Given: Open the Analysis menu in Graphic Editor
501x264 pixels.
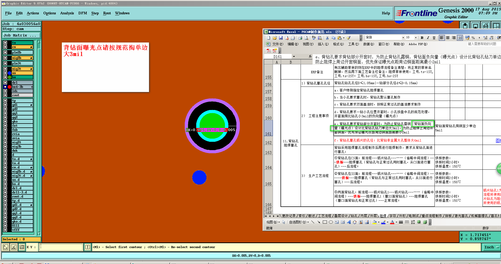Looking at the screenshot, I should (x=67, y=13).
